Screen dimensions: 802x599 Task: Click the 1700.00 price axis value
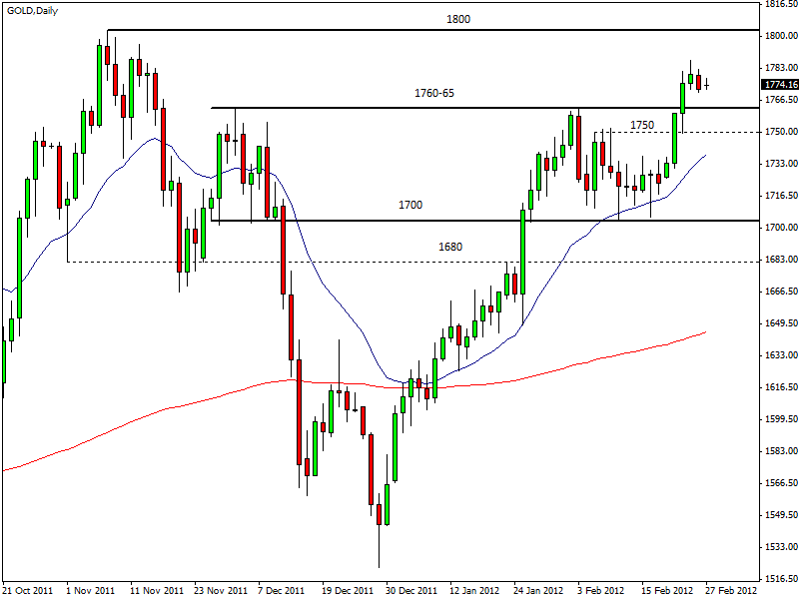[x=779, y=228]
